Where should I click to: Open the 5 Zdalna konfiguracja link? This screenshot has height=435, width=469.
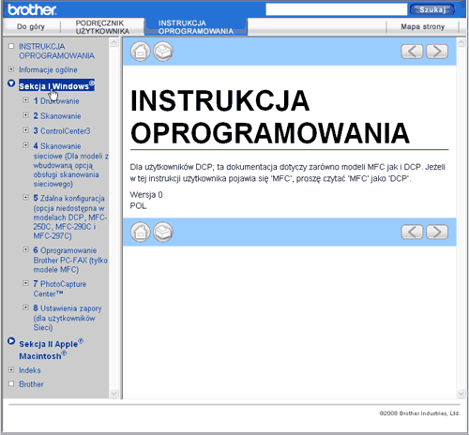(x=70, y=217)
